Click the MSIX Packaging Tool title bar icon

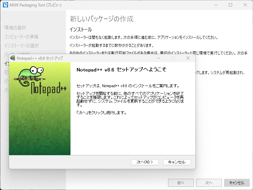5,5
